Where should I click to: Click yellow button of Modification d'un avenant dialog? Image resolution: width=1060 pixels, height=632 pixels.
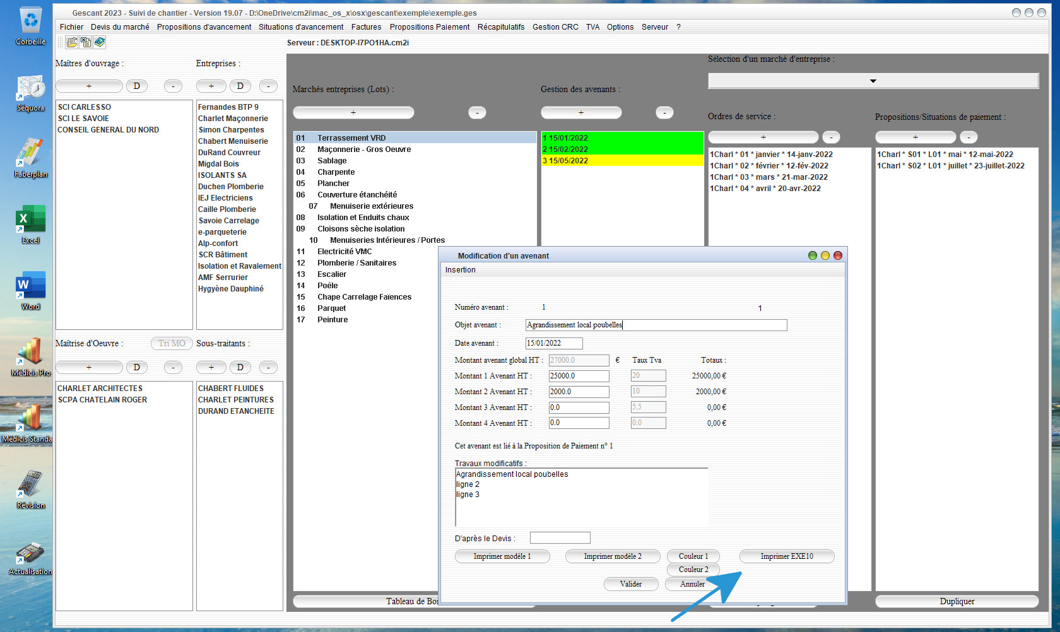[x=825, y=255]
